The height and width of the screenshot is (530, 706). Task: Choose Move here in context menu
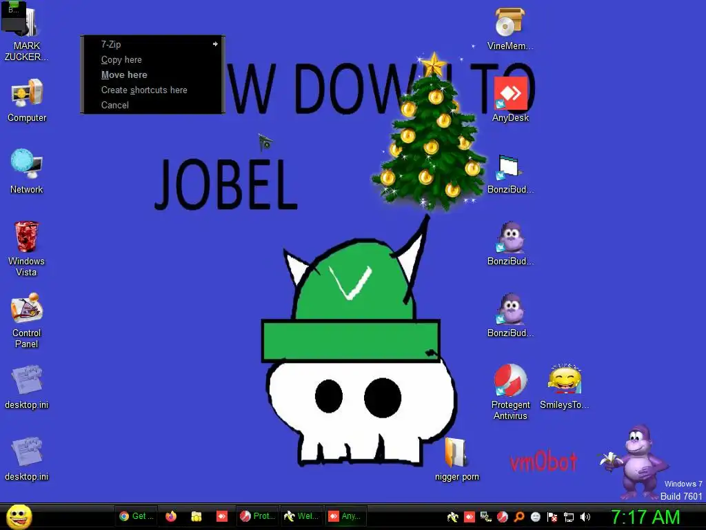[152, 75]
